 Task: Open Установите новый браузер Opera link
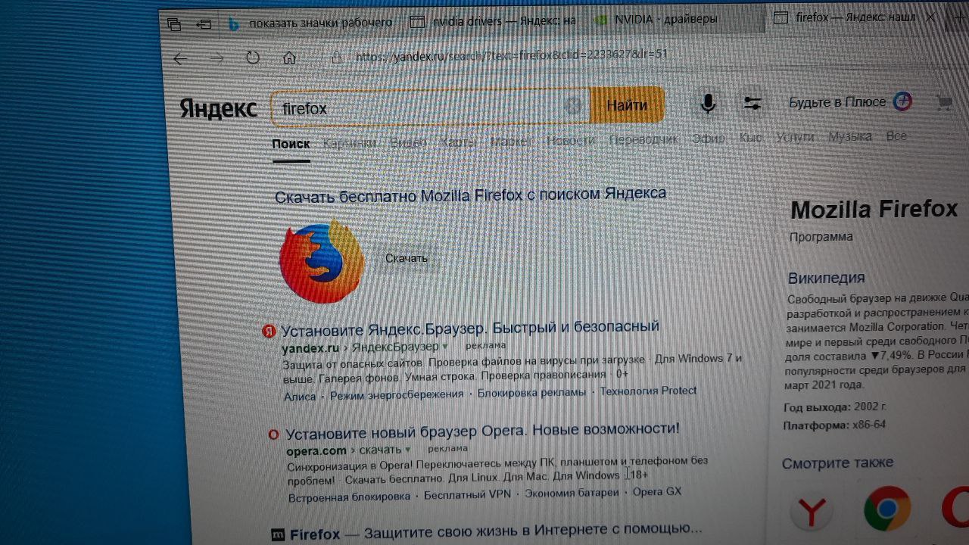(x=482, y=431)
